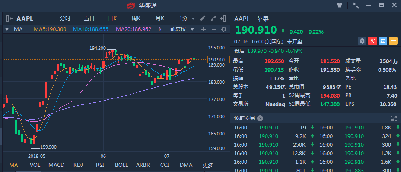Image resolution: width=401 pixels, height=172 pixels.
Task: Select 周K chart tab
Action: tap(136, 18)
